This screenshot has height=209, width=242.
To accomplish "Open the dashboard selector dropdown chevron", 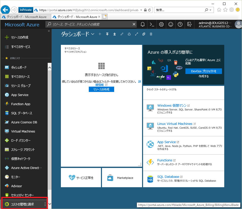I will click(93, 34).
